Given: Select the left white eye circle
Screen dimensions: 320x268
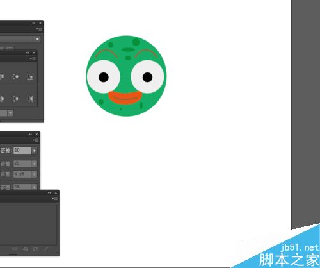Looking at the screenshot, I should click(x=104, y=76).
